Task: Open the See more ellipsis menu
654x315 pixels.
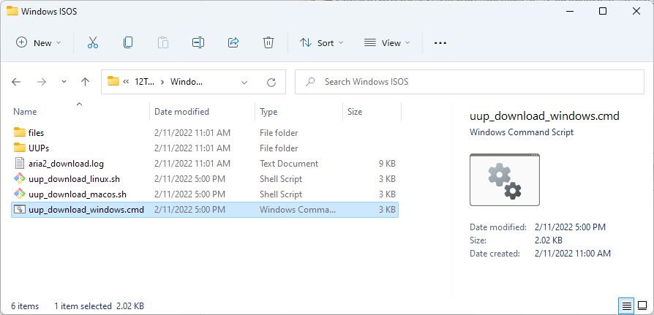Action: pos(440,43)
